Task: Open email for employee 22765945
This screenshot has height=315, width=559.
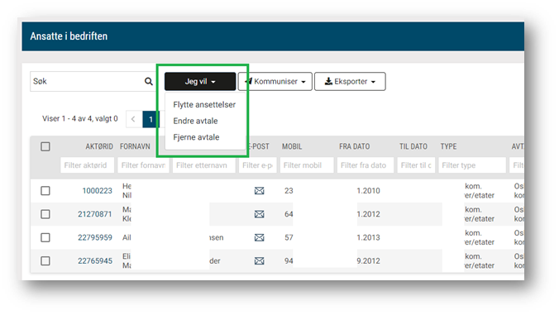Action: click(259, 260)
